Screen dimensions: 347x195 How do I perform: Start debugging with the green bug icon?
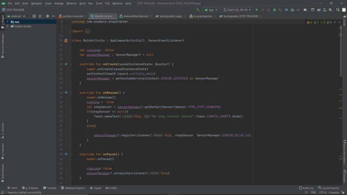pos(274,10)
